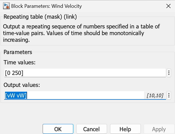Click the empty area above the OK button
The width and height of the screenshot is (175, 134).
[x=58, y=114]
